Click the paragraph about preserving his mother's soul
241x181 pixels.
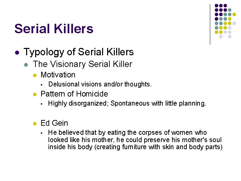[x=135, y=140]
